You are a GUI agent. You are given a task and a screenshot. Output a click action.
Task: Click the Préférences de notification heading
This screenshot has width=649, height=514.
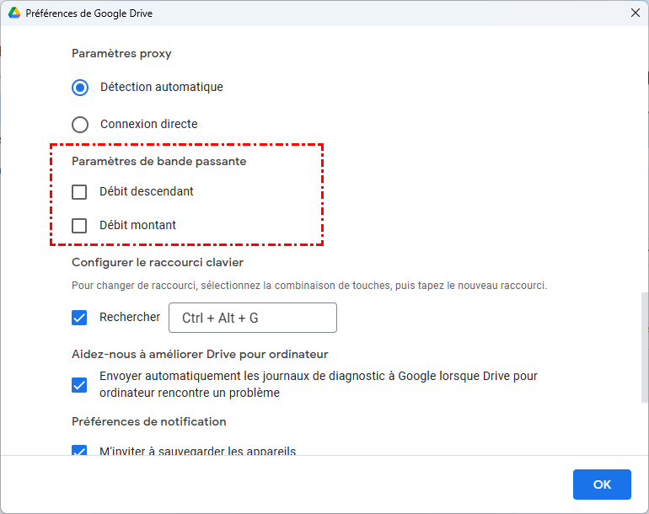pyautogui.click(x=149, y=421)
